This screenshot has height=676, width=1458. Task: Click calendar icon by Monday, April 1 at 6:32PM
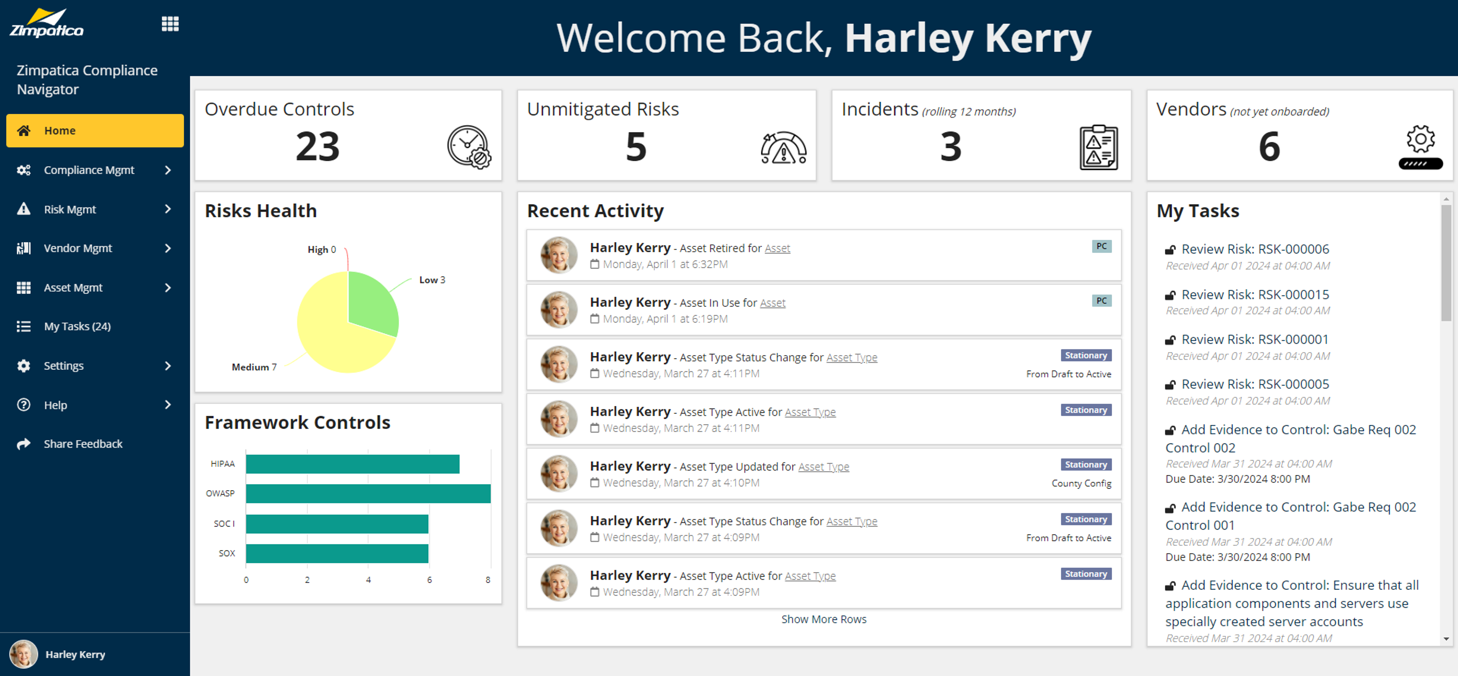[x=594, y=264]
